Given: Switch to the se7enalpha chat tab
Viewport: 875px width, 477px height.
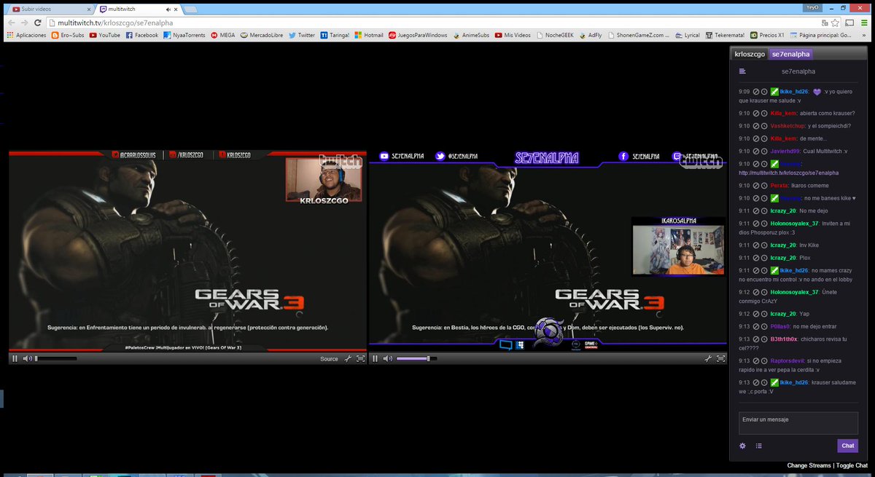Looking at the screenshot, I should (x=790, y=54).
